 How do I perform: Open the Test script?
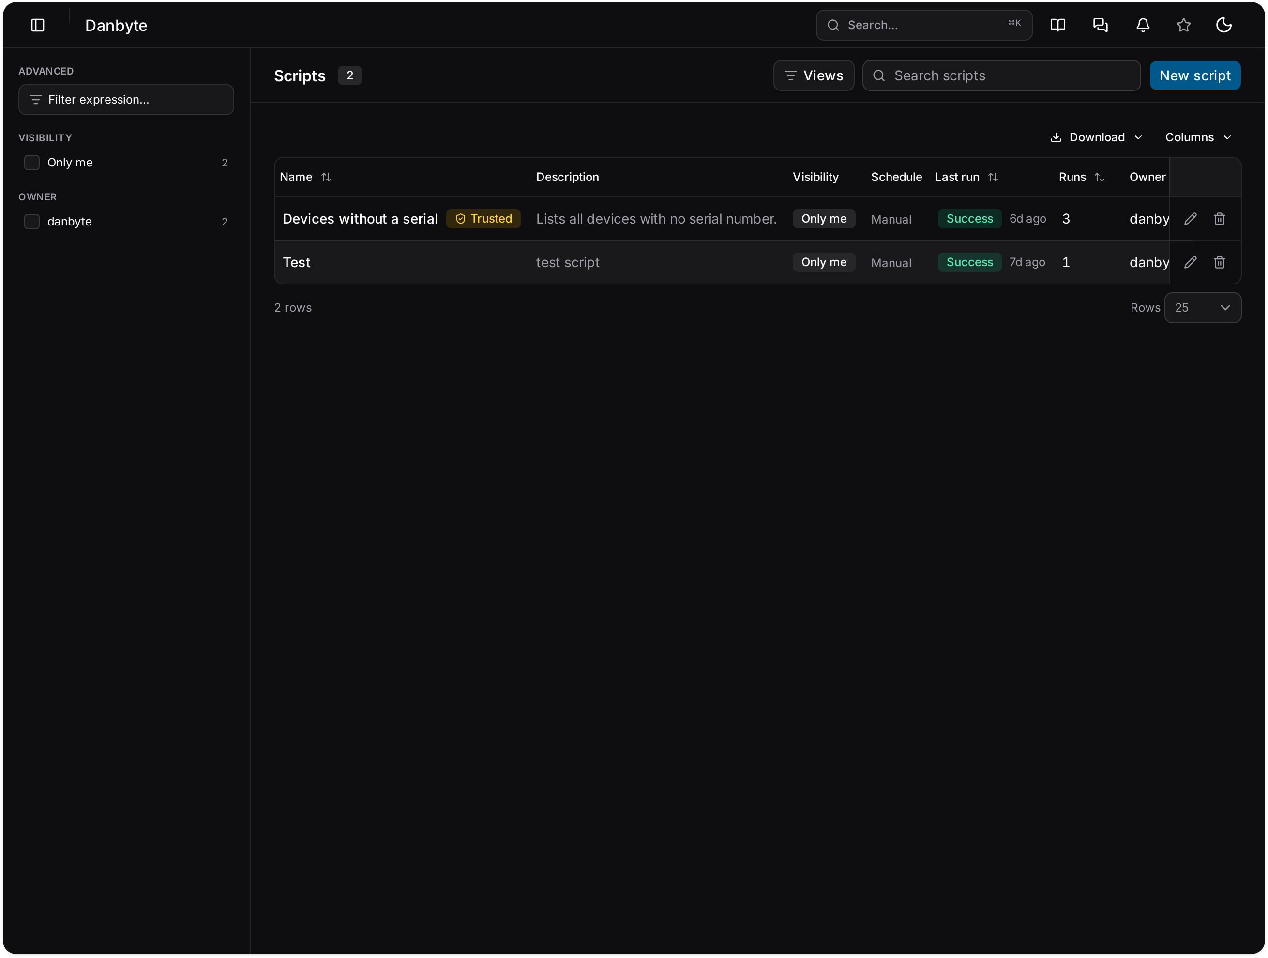pos(296,262)
